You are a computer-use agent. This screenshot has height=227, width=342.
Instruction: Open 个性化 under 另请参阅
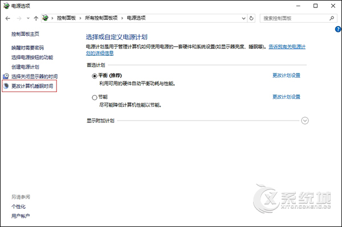[x=19, y=207]
